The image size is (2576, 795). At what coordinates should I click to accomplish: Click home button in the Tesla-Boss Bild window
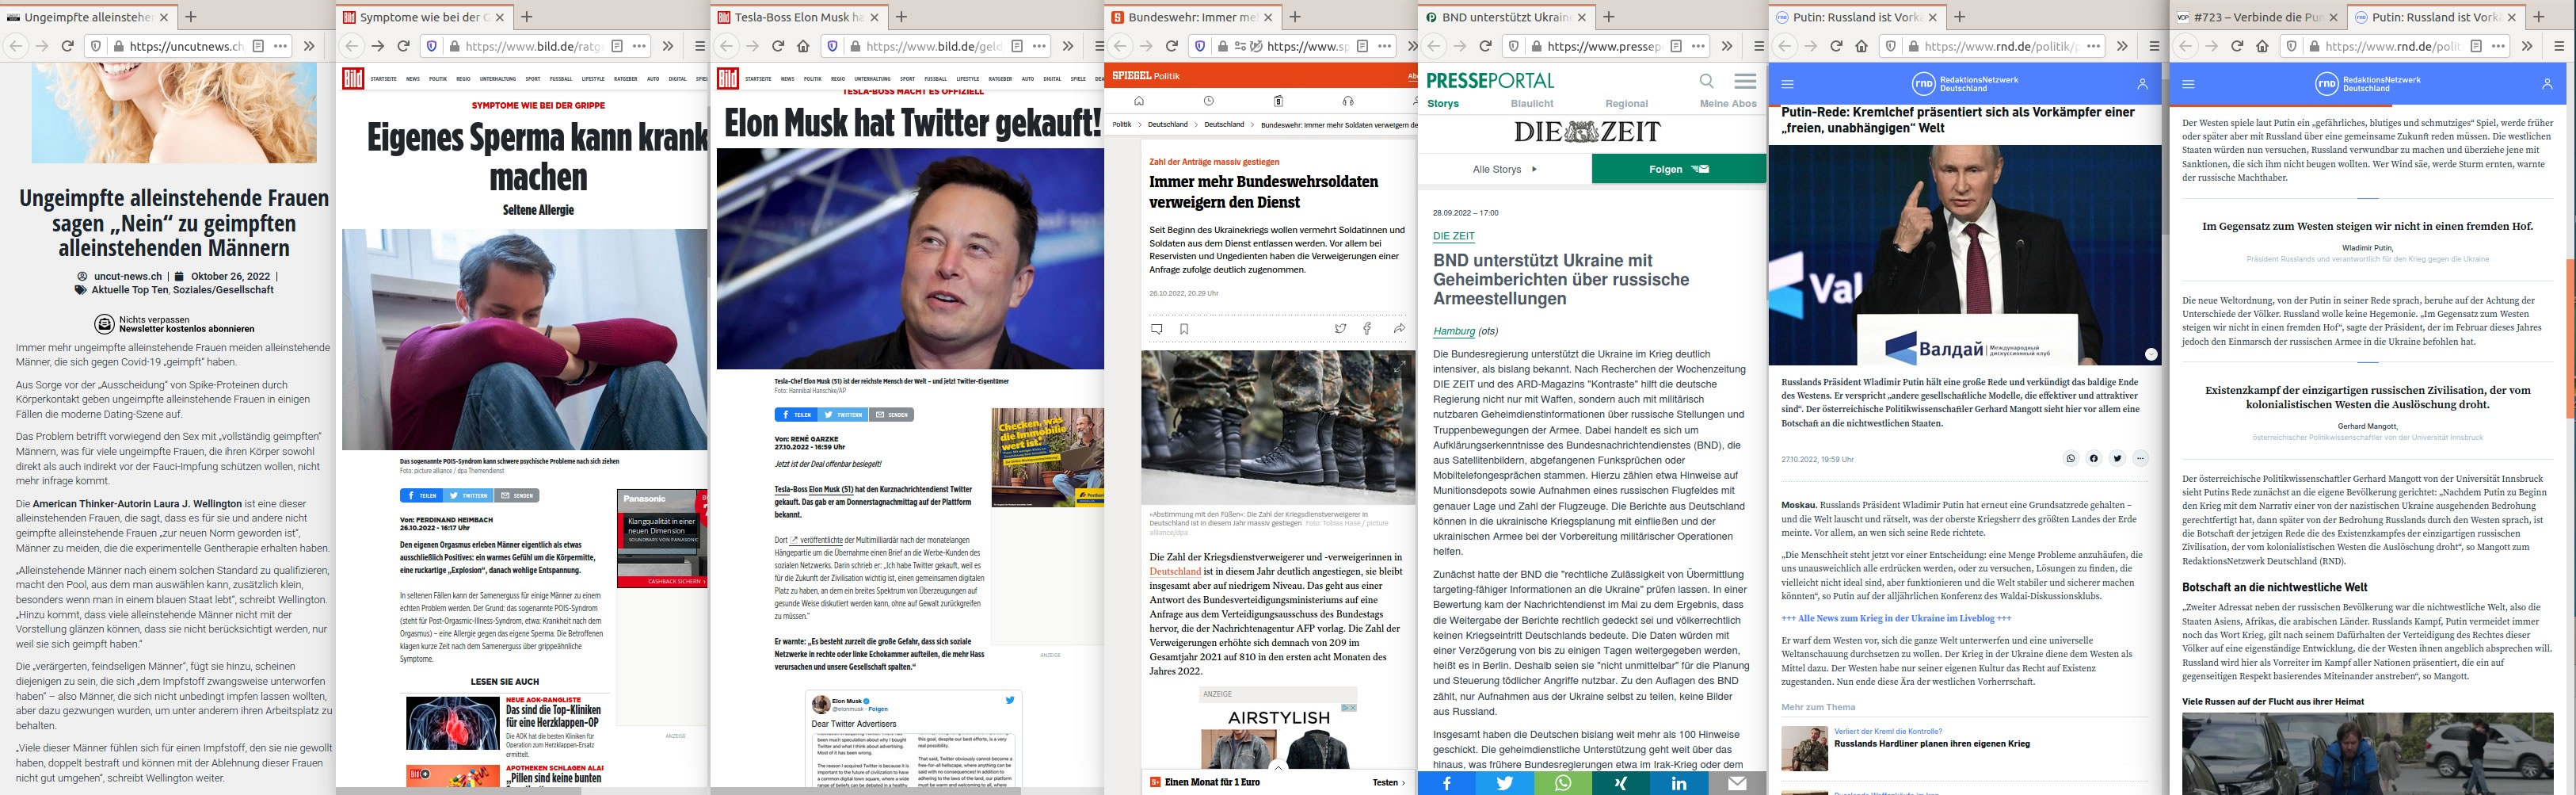pos(804,46)
